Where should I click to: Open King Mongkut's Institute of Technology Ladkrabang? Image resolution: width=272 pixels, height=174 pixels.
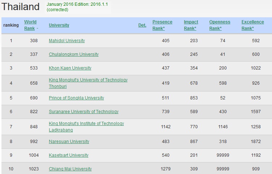86,124
